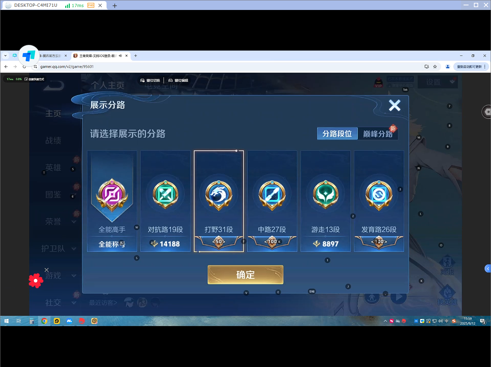
Task: Switch to 巅峰分路 tab
Action: pos(378,134)
